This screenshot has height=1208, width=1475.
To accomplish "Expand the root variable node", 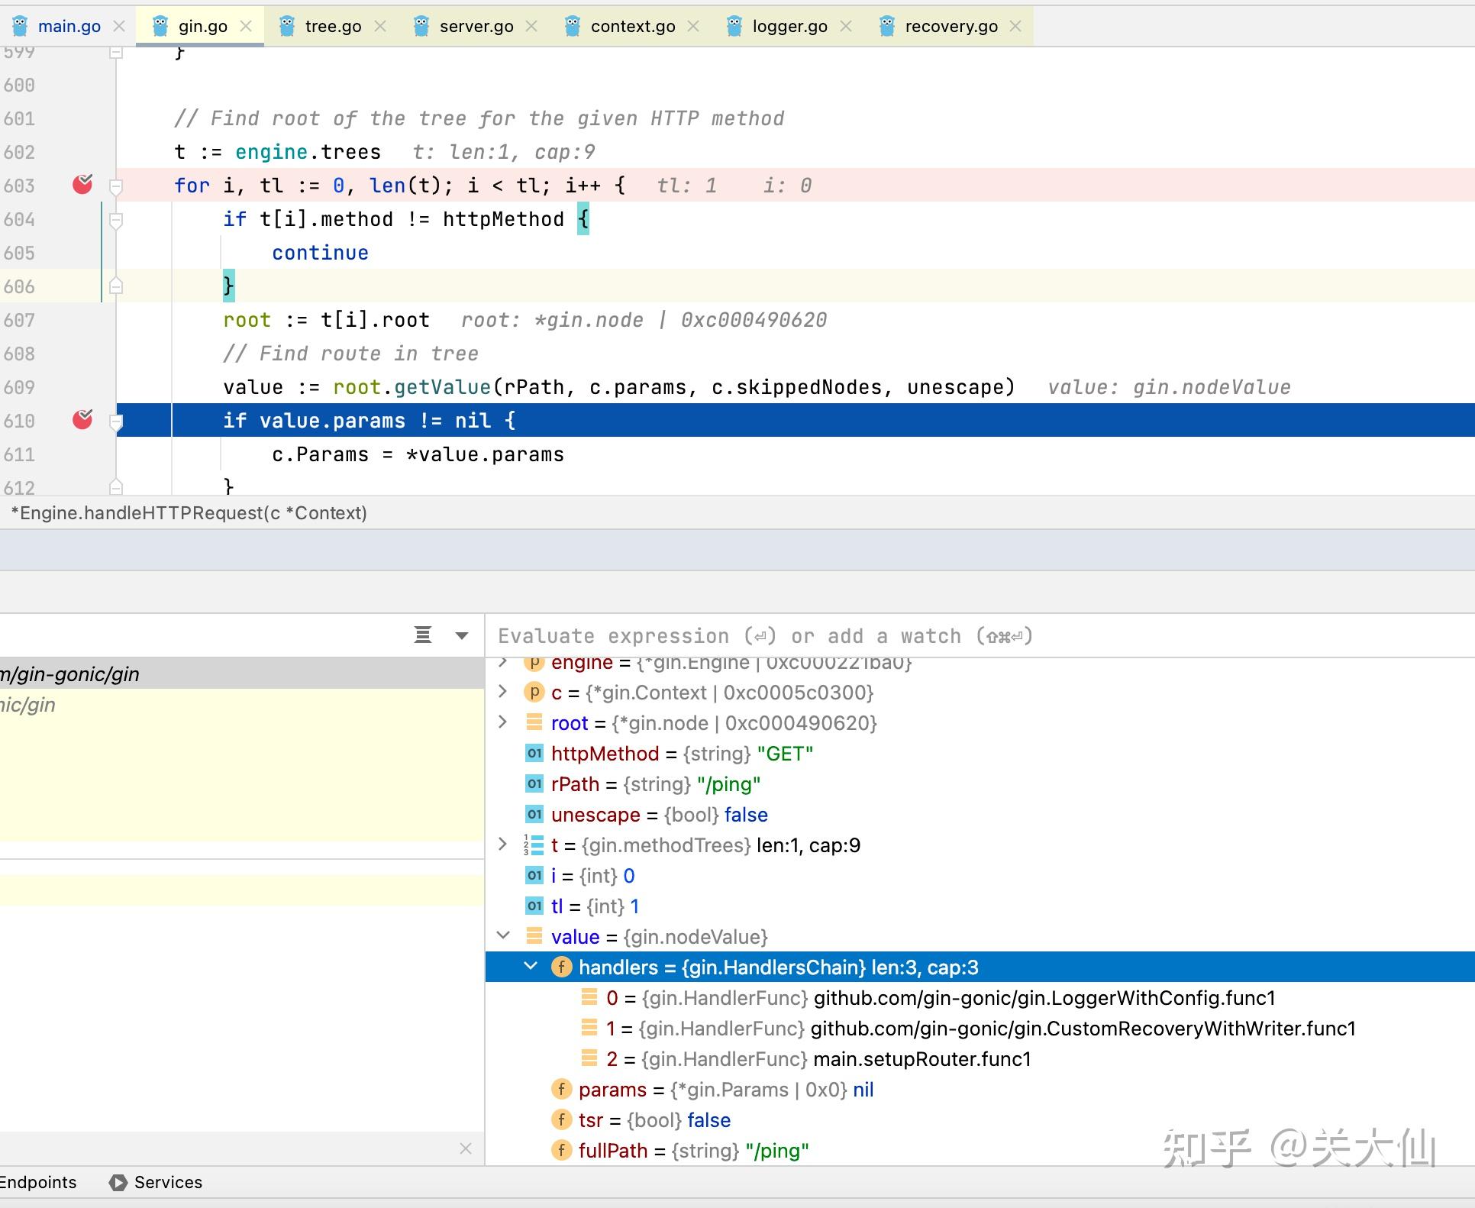I will click(x=502, y=722).
